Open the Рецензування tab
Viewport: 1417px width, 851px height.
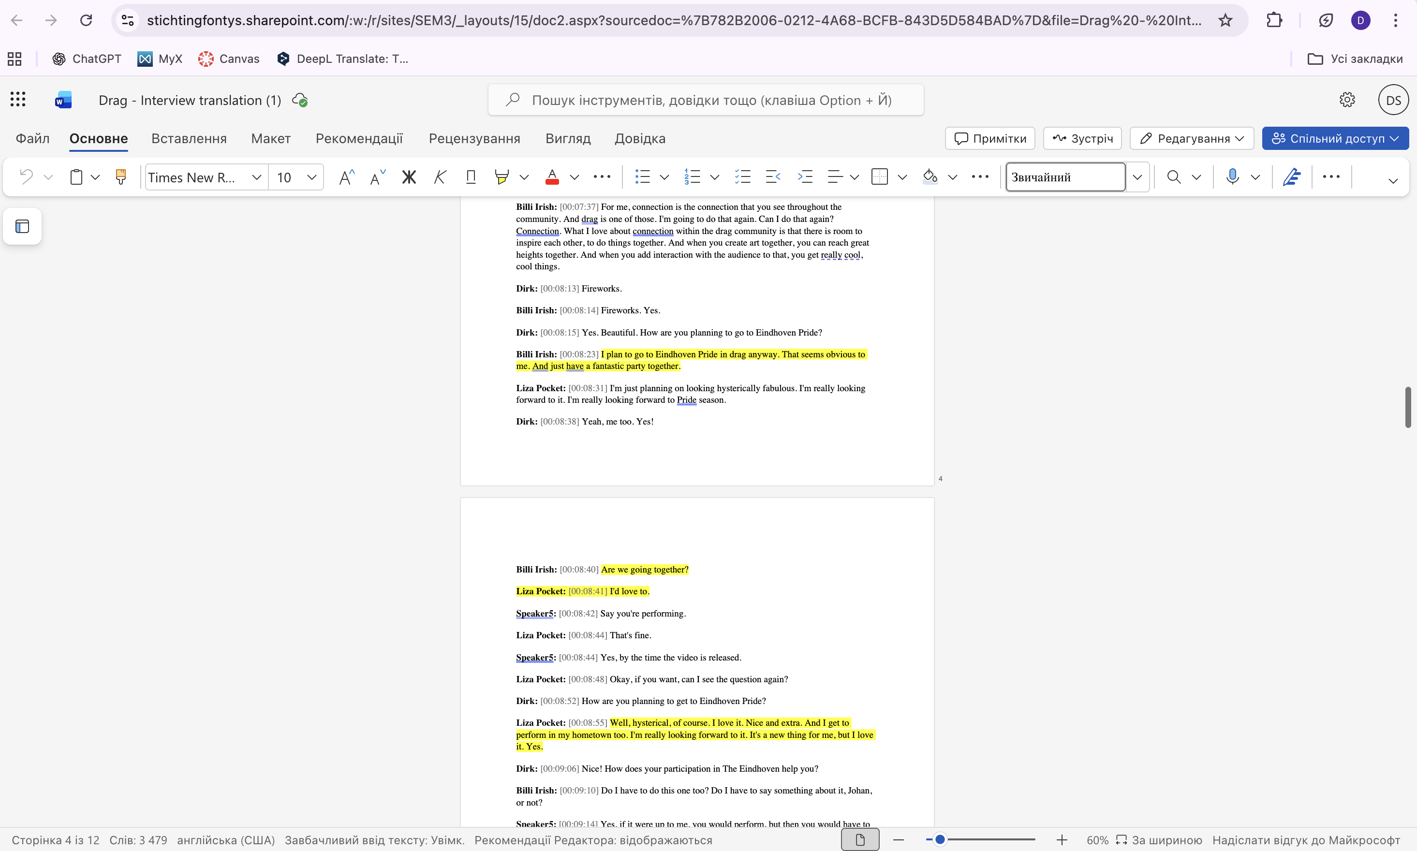click(x=474, y=139)
